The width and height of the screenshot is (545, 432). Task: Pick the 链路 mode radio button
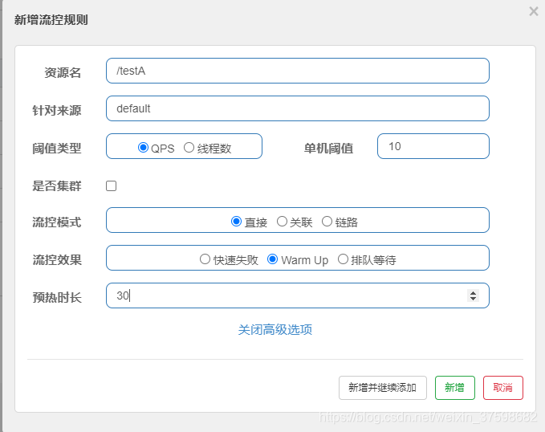tap(327, 221)
